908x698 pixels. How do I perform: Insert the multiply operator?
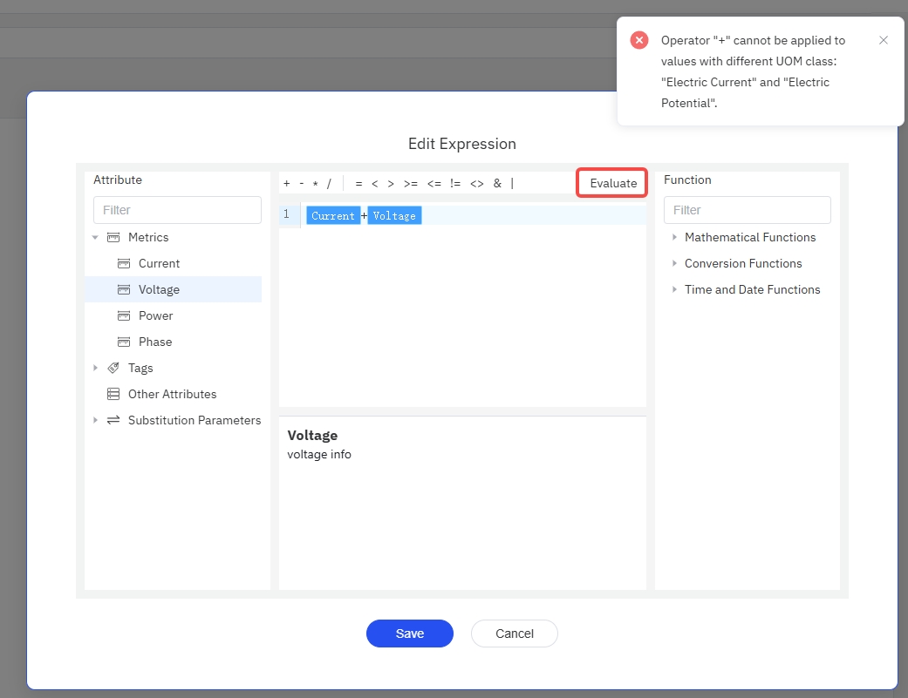[x=315, y=183]
